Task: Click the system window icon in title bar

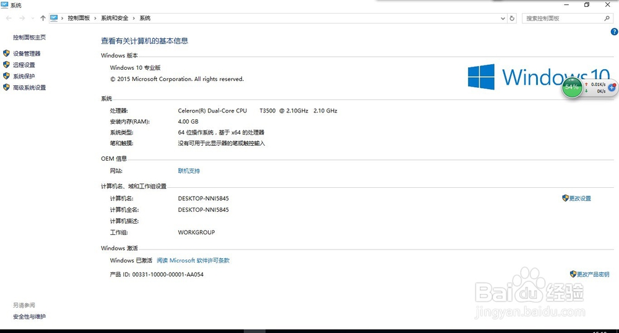Action: point(5,5)
